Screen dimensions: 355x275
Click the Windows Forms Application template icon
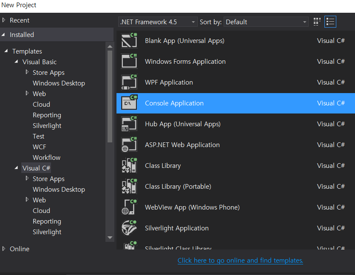pyautogui.click(x=129, y=61)
